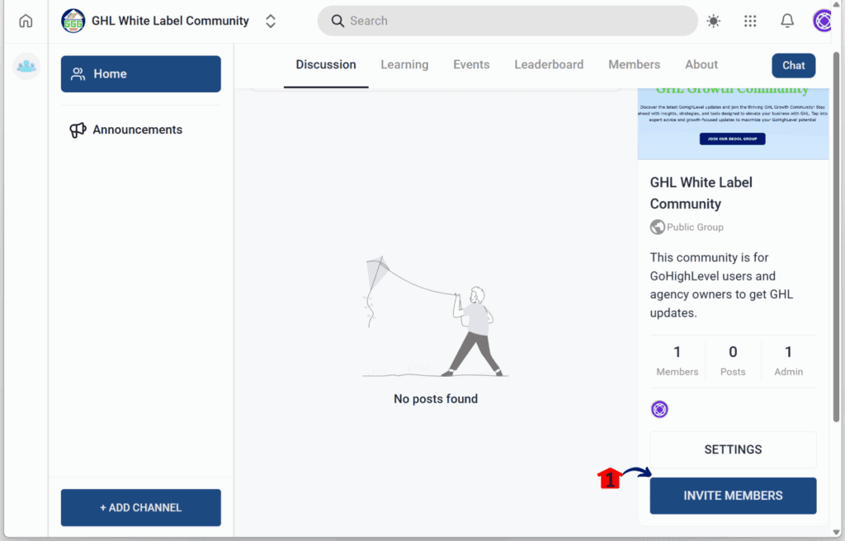Click Join Our Skool Group banner button
Image resolution: width=845 pixels, height=541 pixels.
pos(733,139)
